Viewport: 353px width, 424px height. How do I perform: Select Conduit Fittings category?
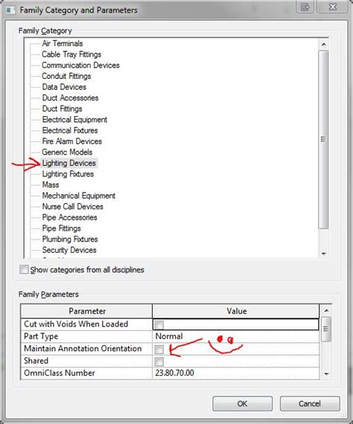click(66, 76)
